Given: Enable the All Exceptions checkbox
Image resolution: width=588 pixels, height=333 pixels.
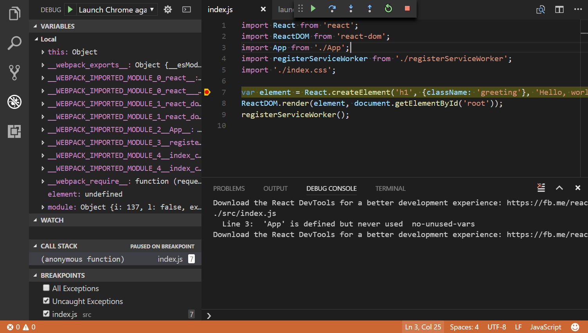Looking at the screenshot, I should [46, 288].
